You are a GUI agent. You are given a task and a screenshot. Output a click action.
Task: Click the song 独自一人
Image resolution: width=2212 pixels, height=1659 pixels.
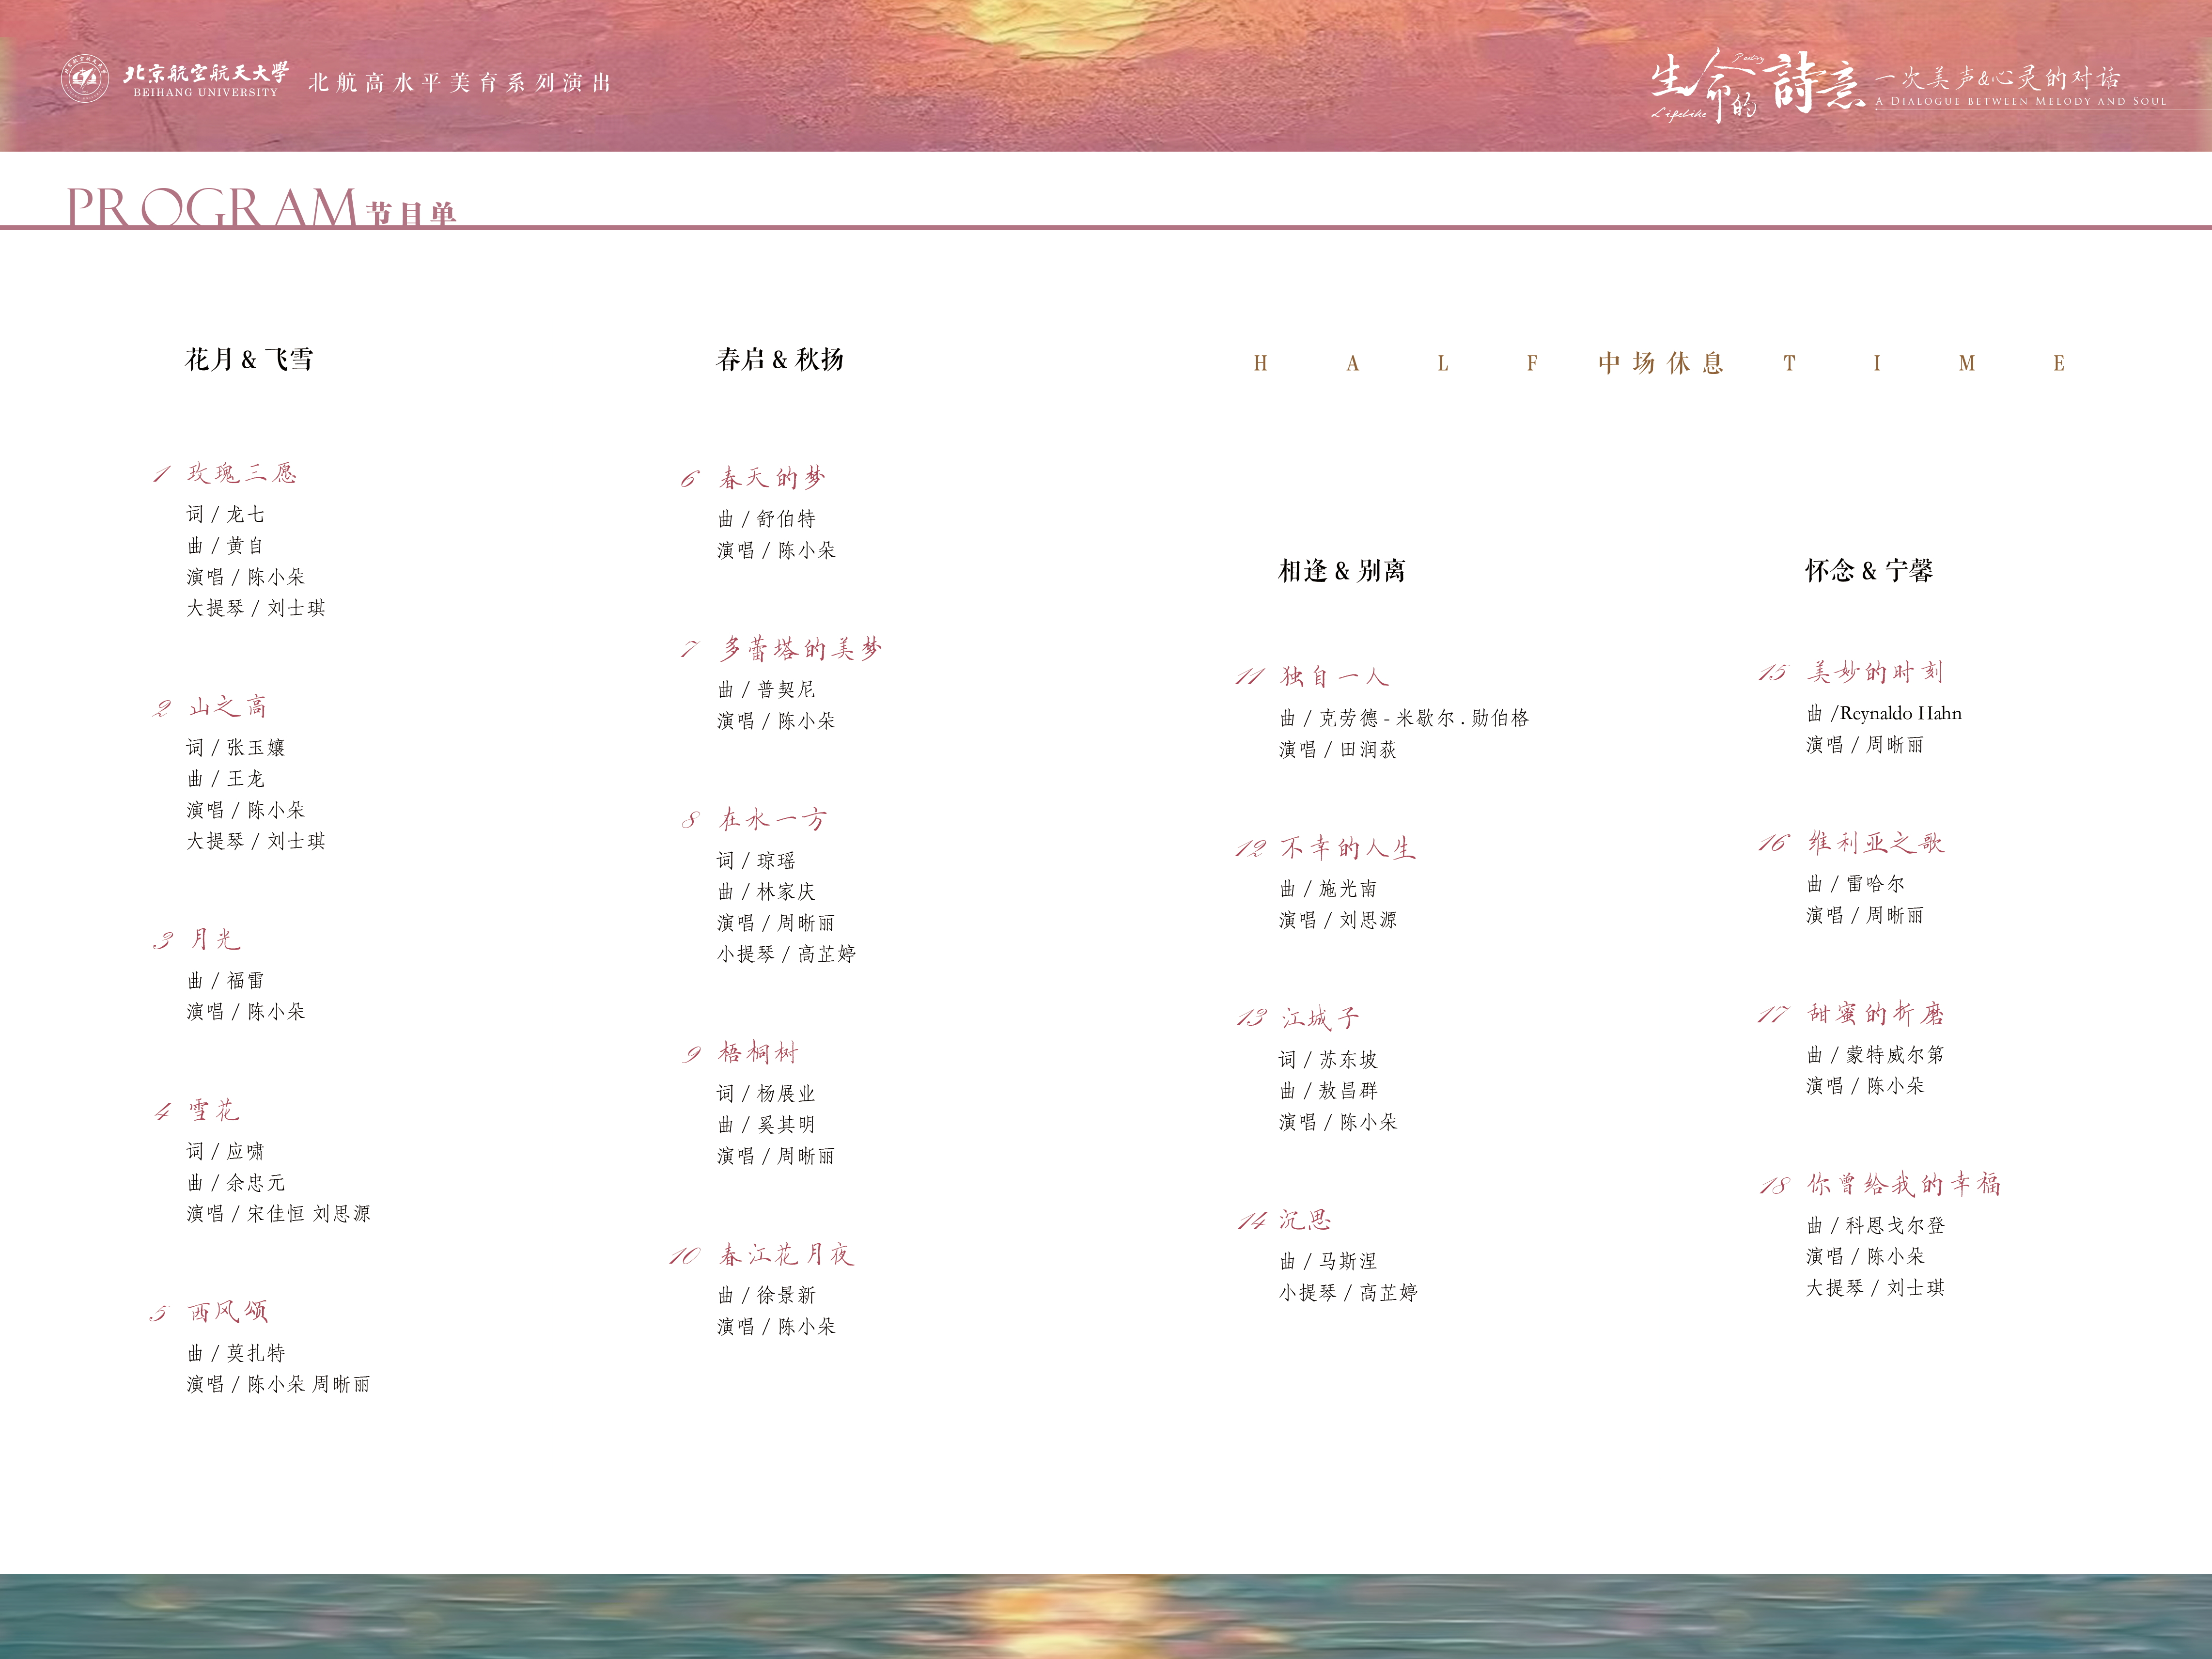1335,676
